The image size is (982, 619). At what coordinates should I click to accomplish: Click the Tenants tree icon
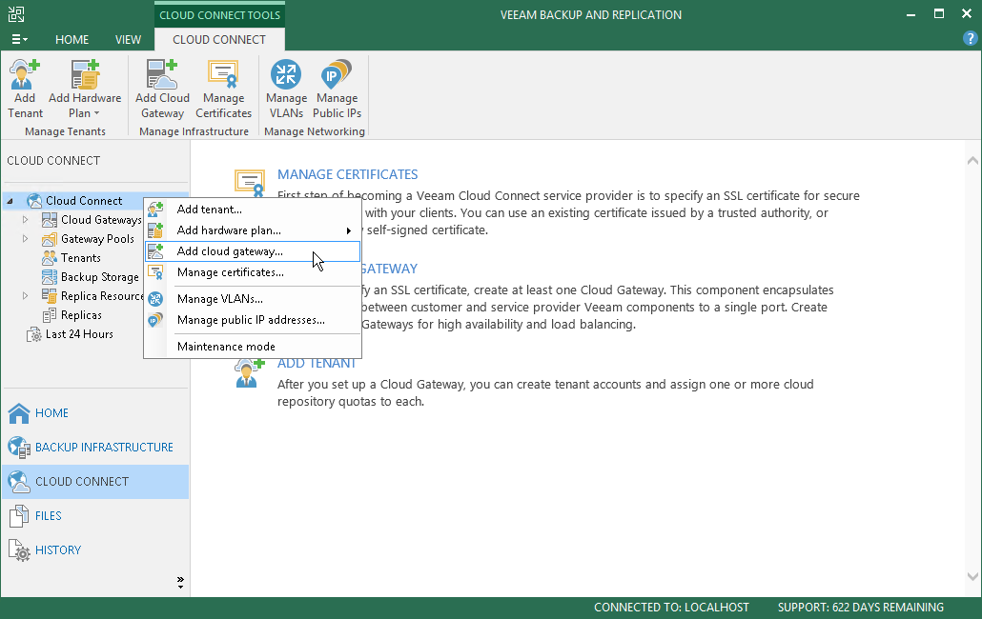(x=50, y=258)
